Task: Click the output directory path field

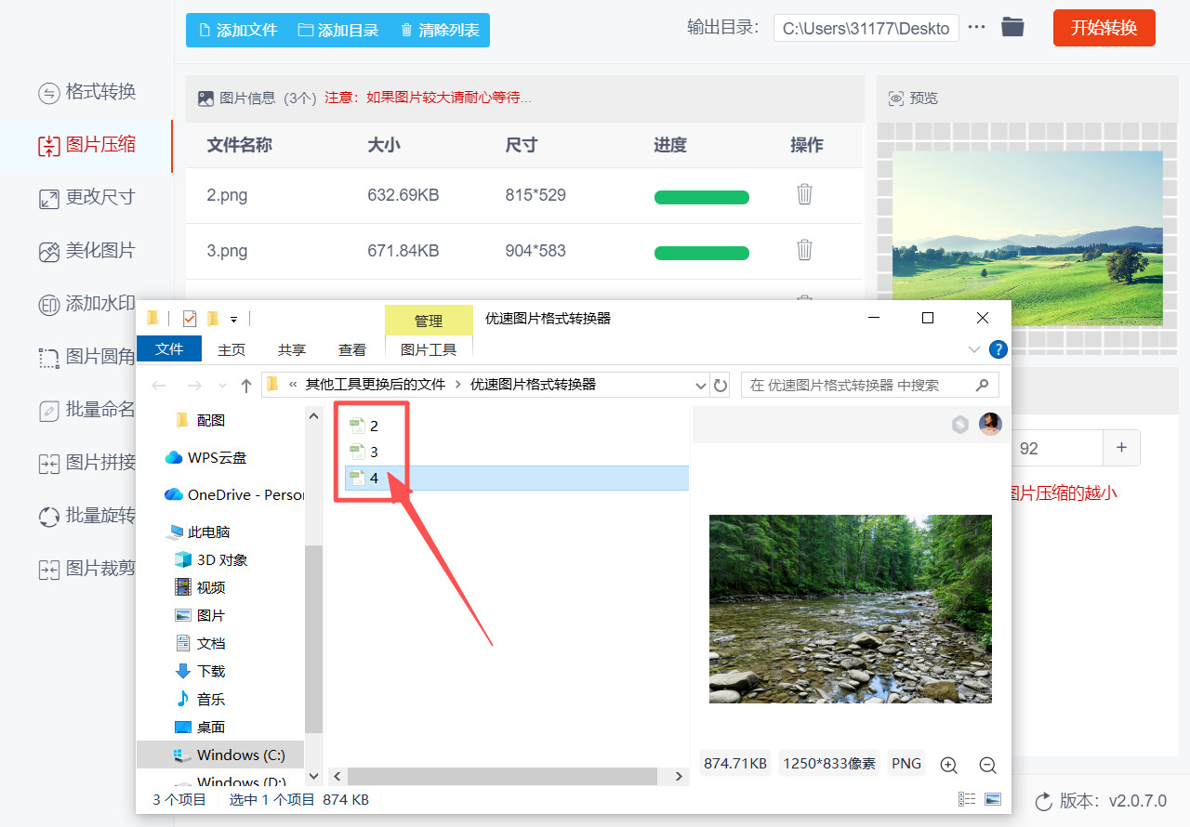Action: pos(866,28)
